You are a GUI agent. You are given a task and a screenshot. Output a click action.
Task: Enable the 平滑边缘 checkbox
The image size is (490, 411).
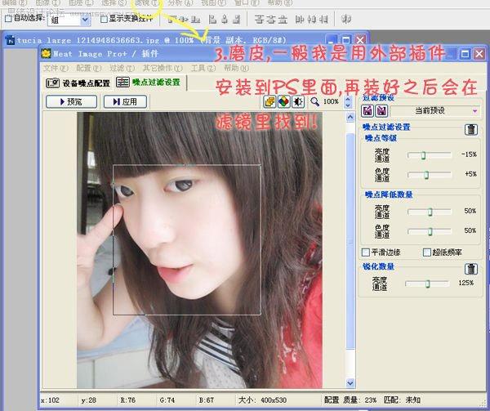pos(365,252)
